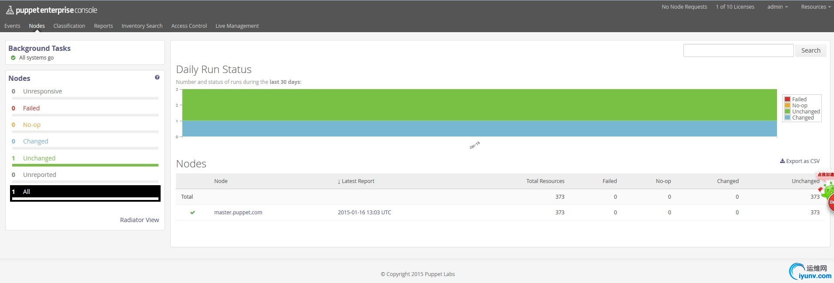This screenshot has width=834, height=283.
Task: Click the blue Changed legend swatch
Action: click(x=787, y=117)
